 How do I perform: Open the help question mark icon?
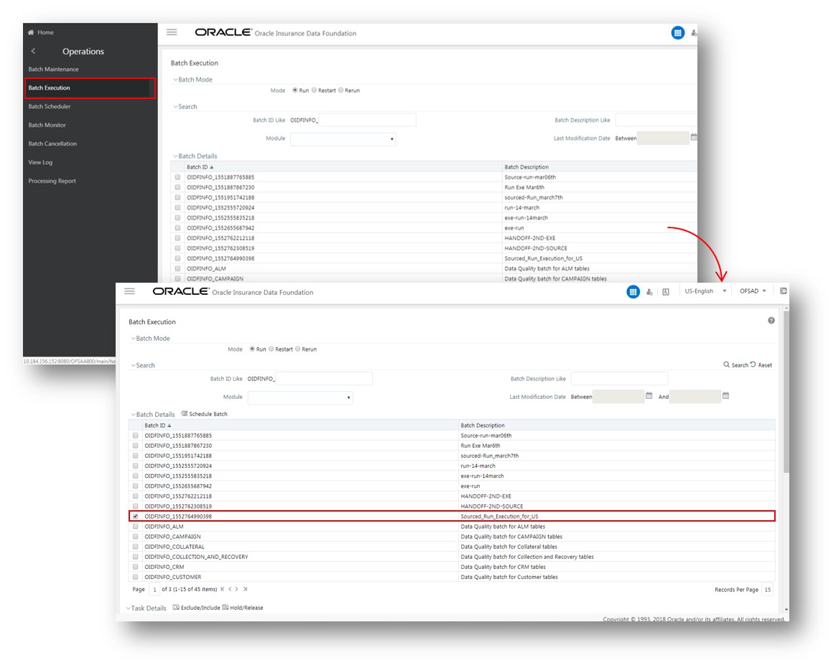pos(771,321)
